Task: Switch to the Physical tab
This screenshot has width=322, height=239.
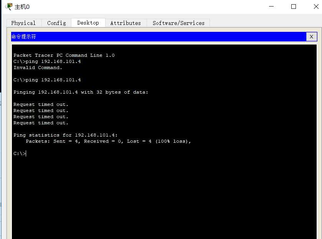Action: (24, 23)
